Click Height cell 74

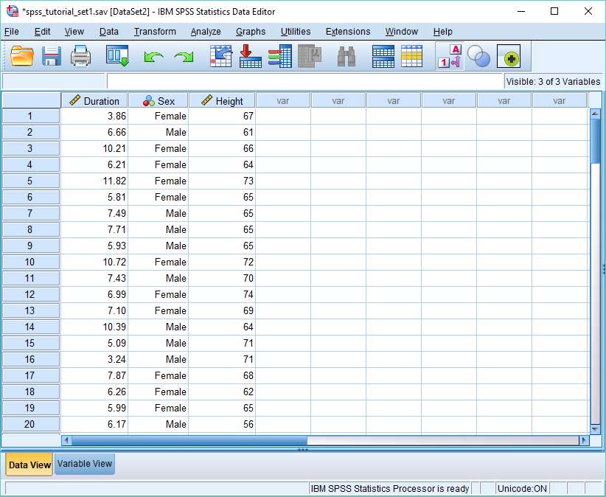(222, 294)
